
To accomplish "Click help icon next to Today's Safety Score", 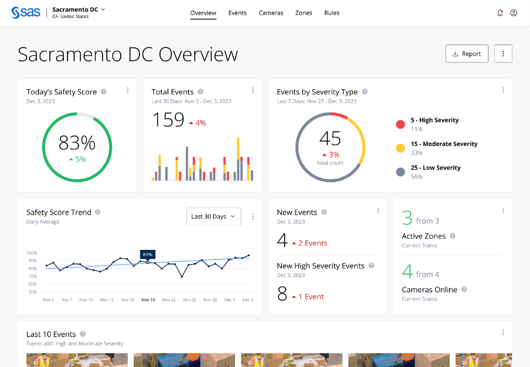I will pyautogui.click(x=104, y=92).
